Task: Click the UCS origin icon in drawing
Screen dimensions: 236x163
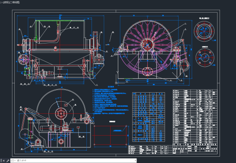Action: (x=116, y=83)
